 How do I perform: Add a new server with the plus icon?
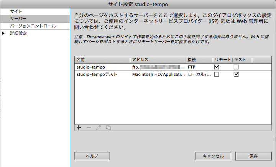pos(79,128)
